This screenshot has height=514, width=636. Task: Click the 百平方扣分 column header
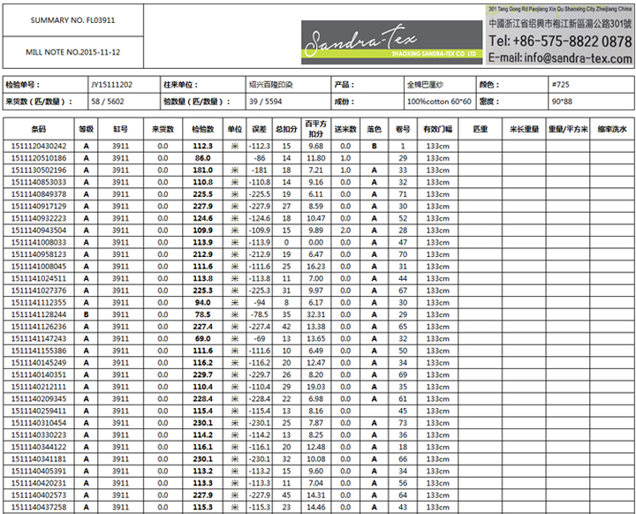[x=315, y=129]
